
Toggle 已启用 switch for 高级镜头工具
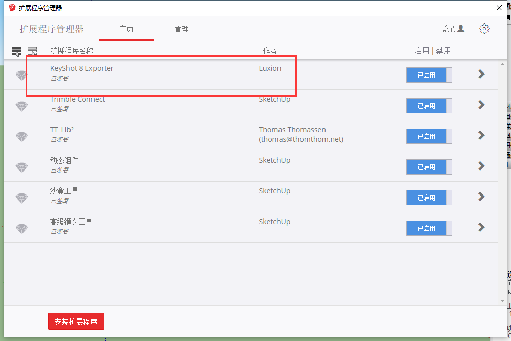pyautogui.click(x=429, y=228)
